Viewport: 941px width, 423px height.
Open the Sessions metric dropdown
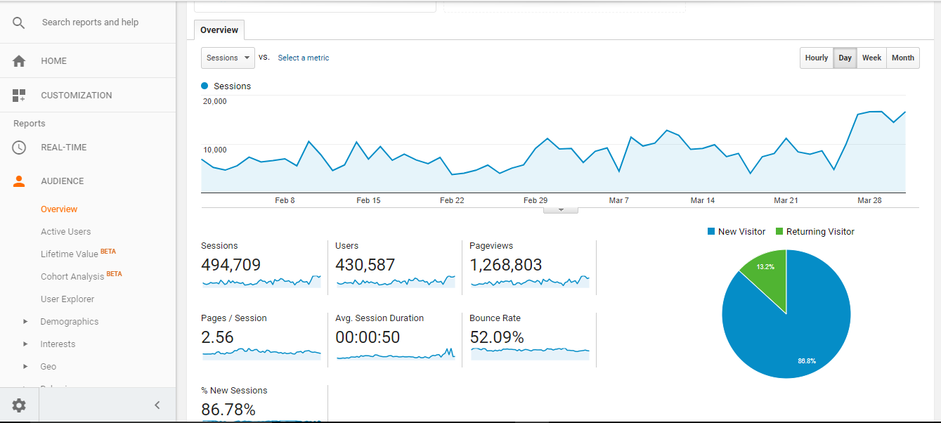tap(227, 58)
